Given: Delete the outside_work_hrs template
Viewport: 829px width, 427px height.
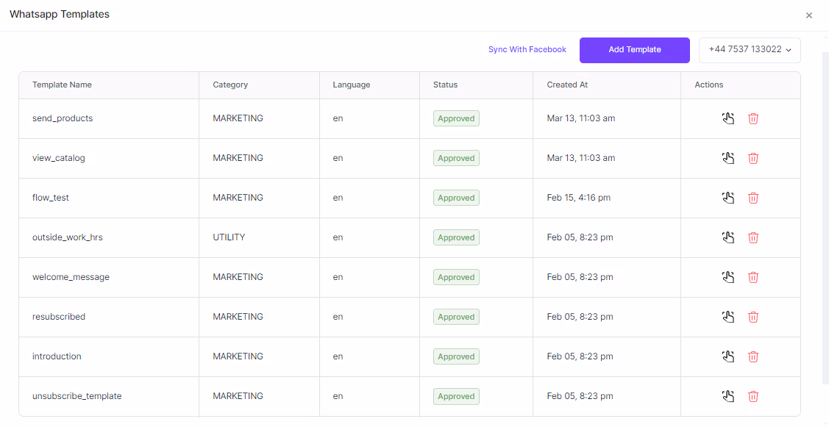Looking at the screenshot, I should [753, 237].
